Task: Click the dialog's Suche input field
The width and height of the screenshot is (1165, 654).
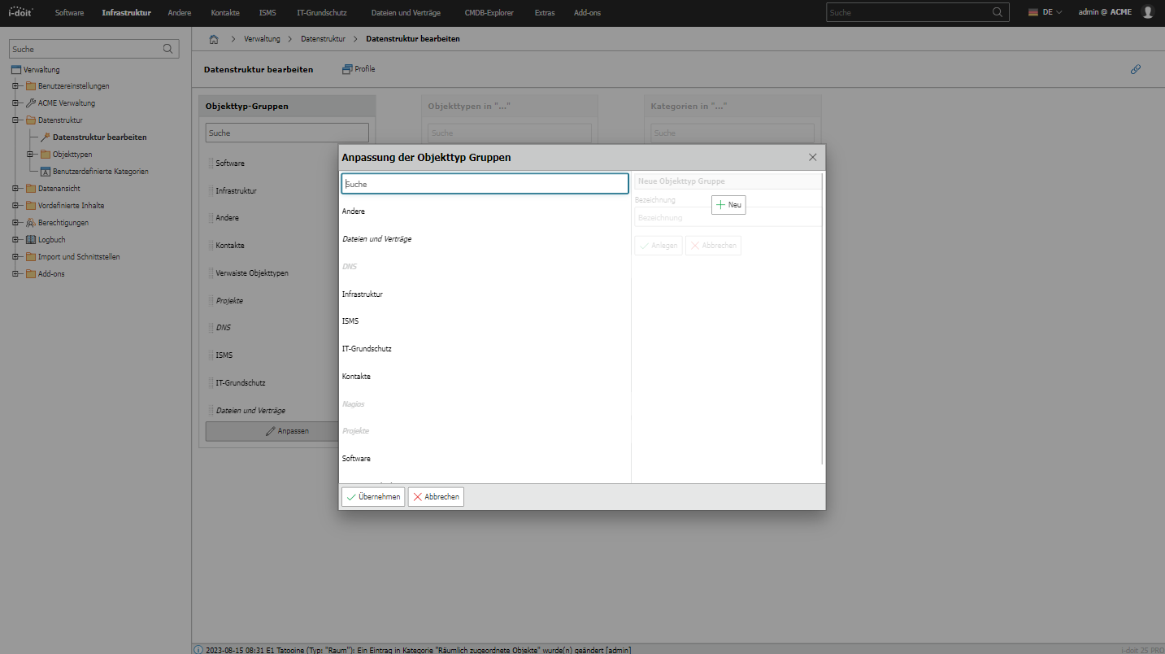Action: point(485,184)
